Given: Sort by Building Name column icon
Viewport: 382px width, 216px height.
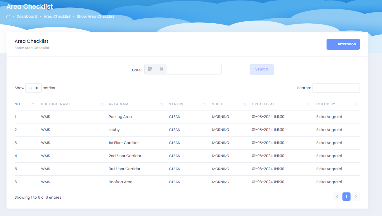Looking at the screenshot, I should click(x=101, y=104).
